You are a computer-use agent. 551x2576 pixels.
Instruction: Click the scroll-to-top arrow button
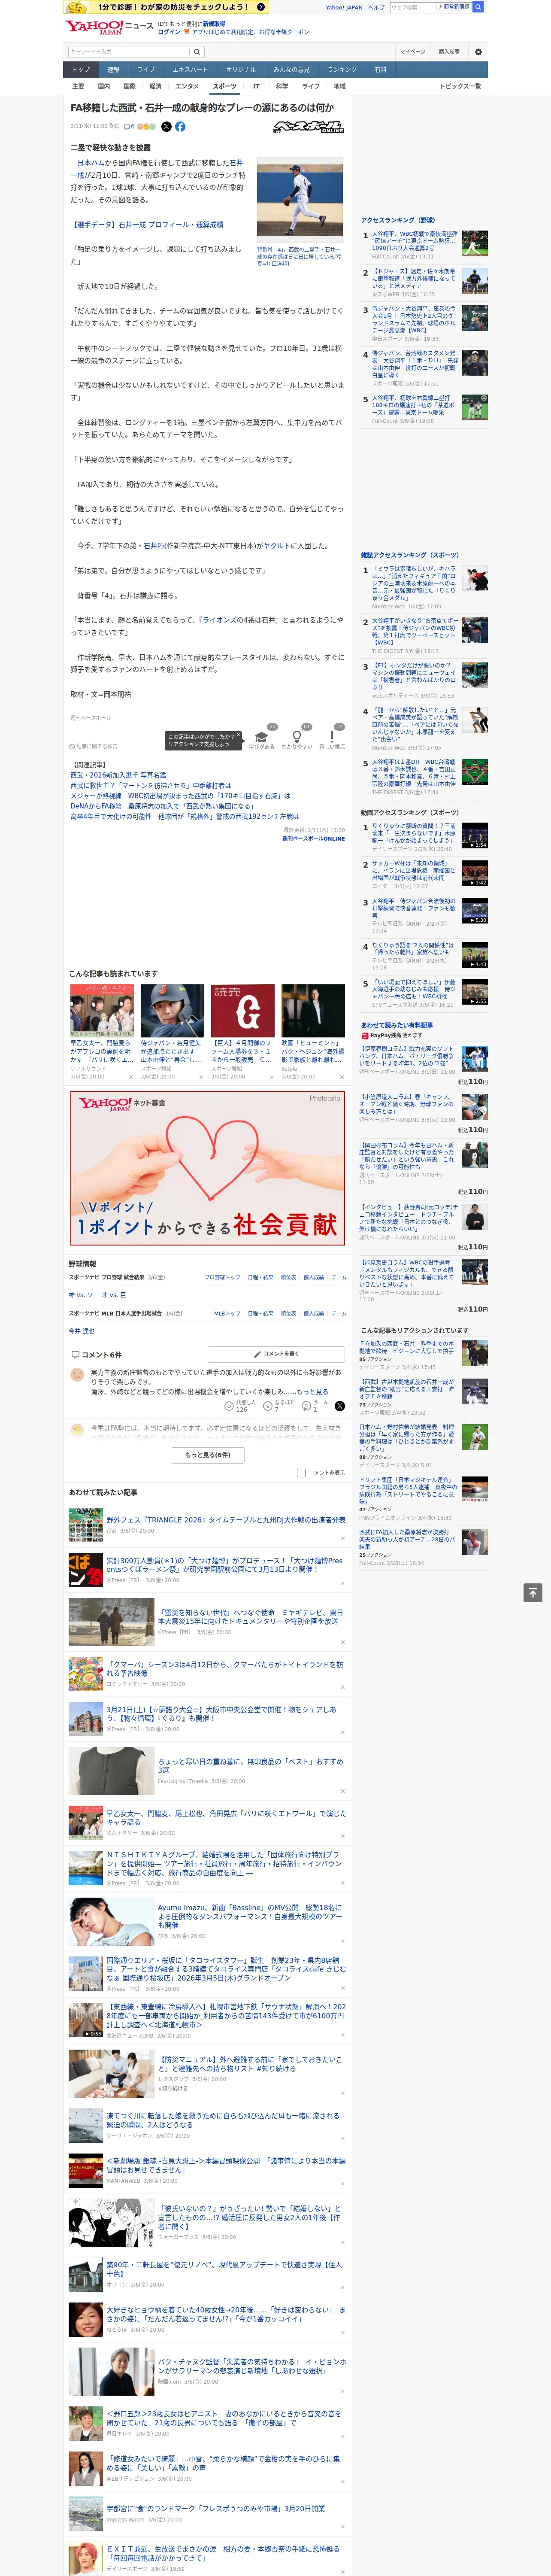point(532,1592)
